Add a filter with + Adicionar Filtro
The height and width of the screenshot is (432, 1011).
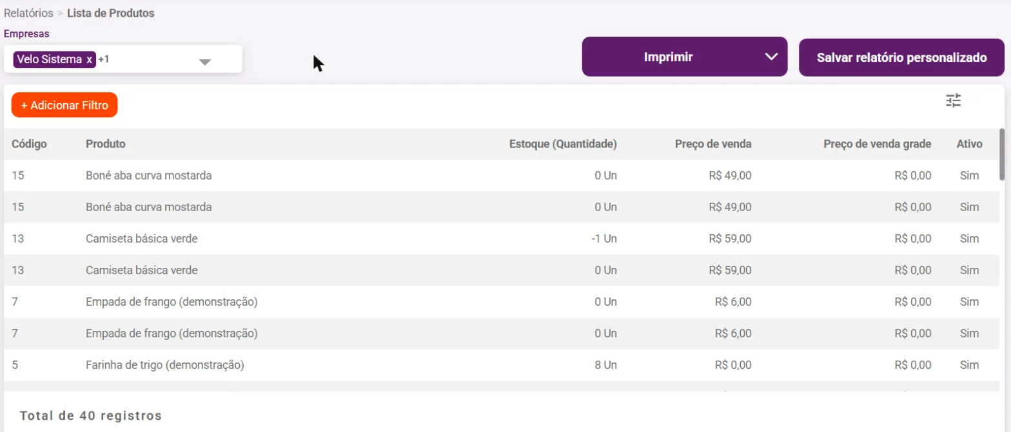(x=64, y=105)
